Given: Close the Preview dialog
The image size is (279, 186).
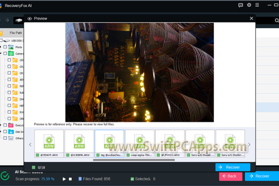Looking at the screenshot, I should click(x=251, y=18).
